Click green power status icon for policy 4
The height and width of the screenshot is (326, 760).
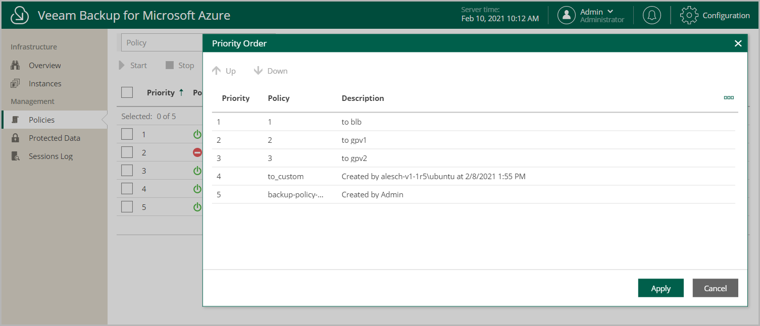(x=197, y=189)
